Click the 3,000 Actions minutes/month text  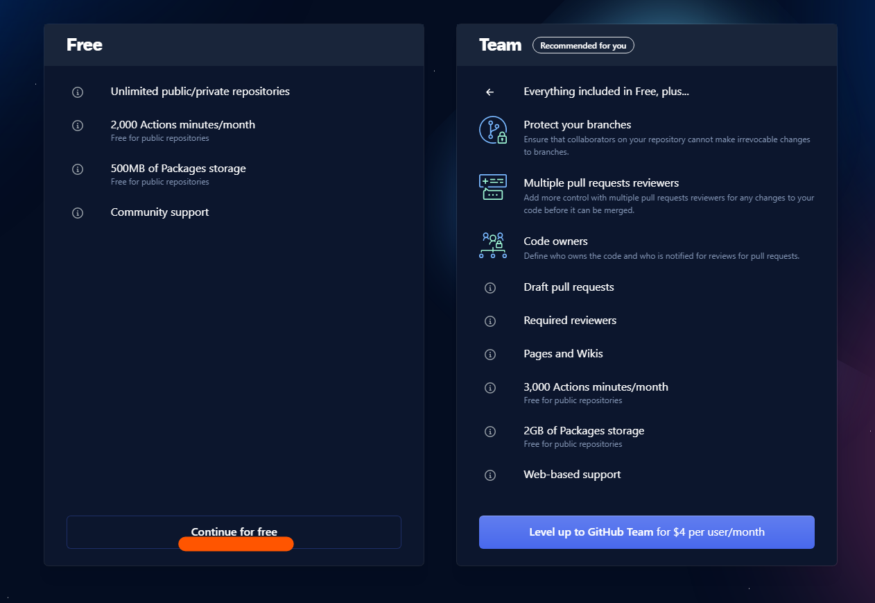pos(596,387)
